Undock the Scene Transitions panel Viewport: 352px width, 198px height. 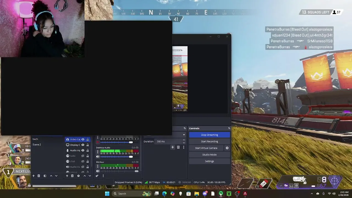coord(185,128)
